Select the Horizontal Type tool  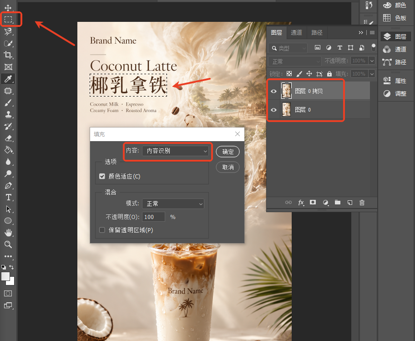8,197
